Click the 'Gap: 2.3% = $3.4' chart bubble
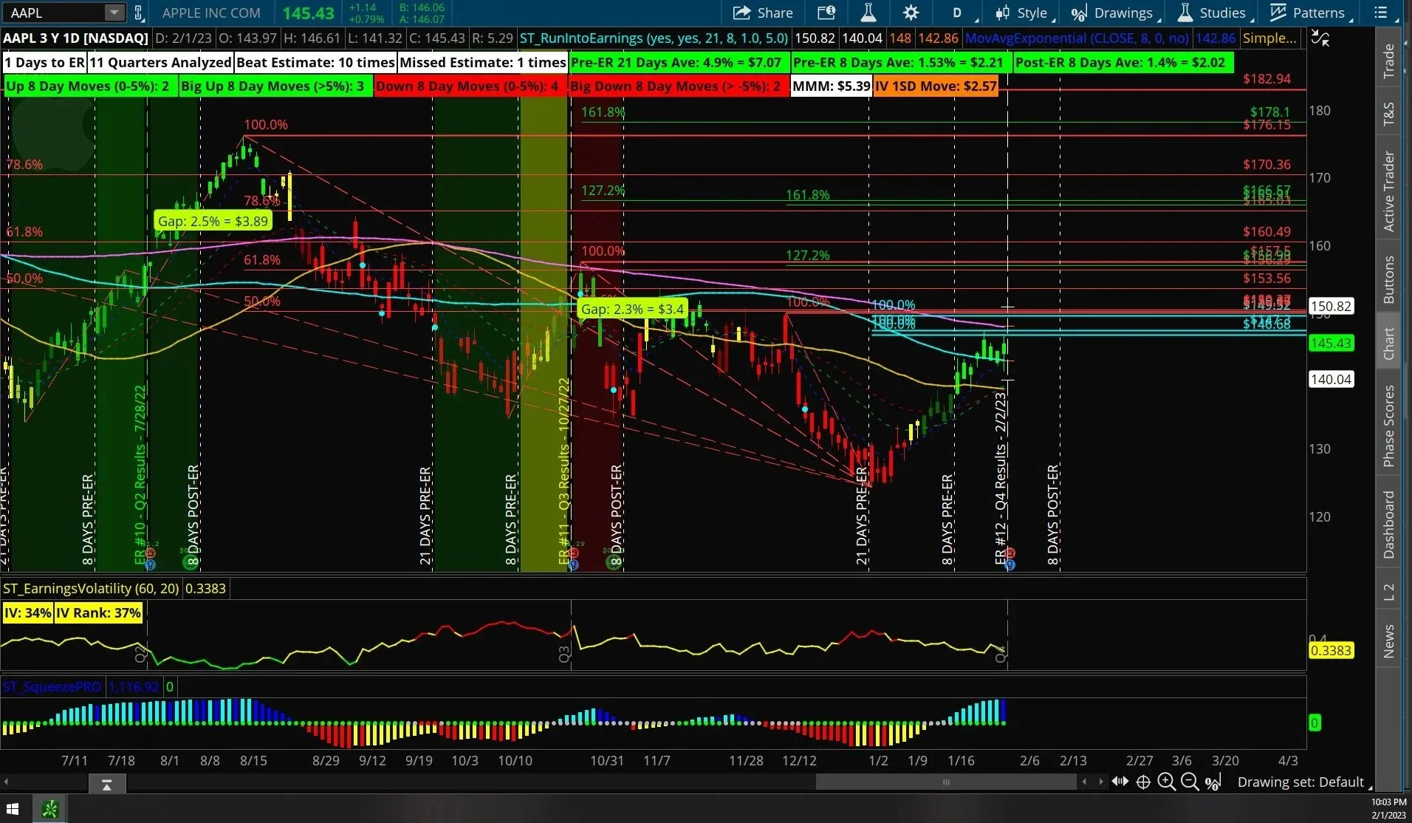This screenshot has height=823, width=1412. 632,309
